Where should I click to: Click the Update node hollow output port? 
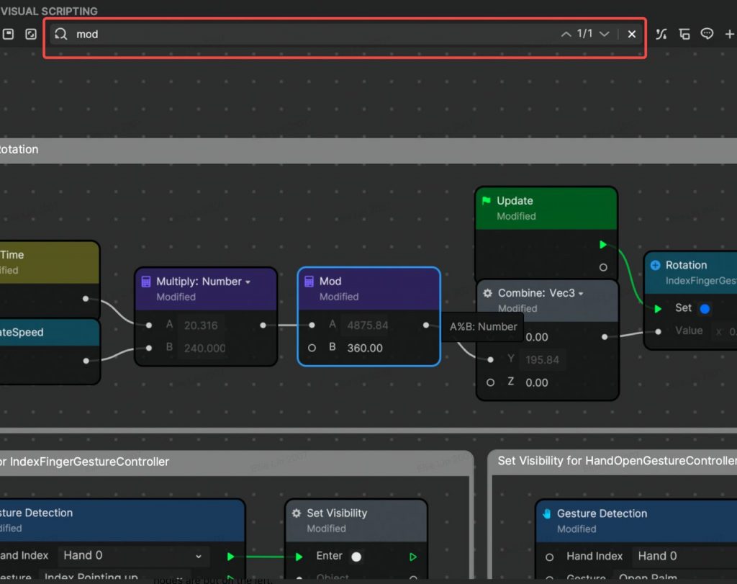click(x=604, y=268)
